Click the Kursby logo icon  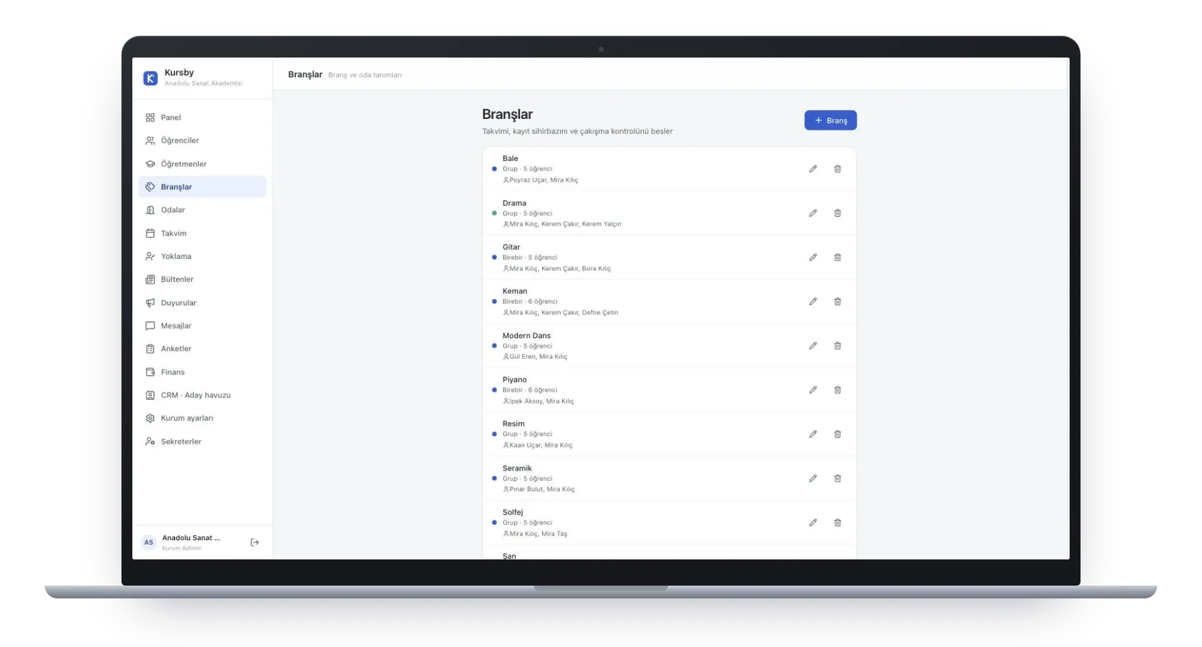[x=150, y=78]
